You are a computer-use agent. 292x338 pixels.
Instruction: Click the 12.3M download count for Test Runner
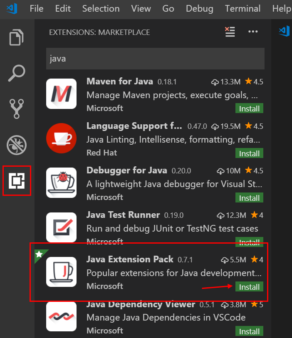pos(231,215)
